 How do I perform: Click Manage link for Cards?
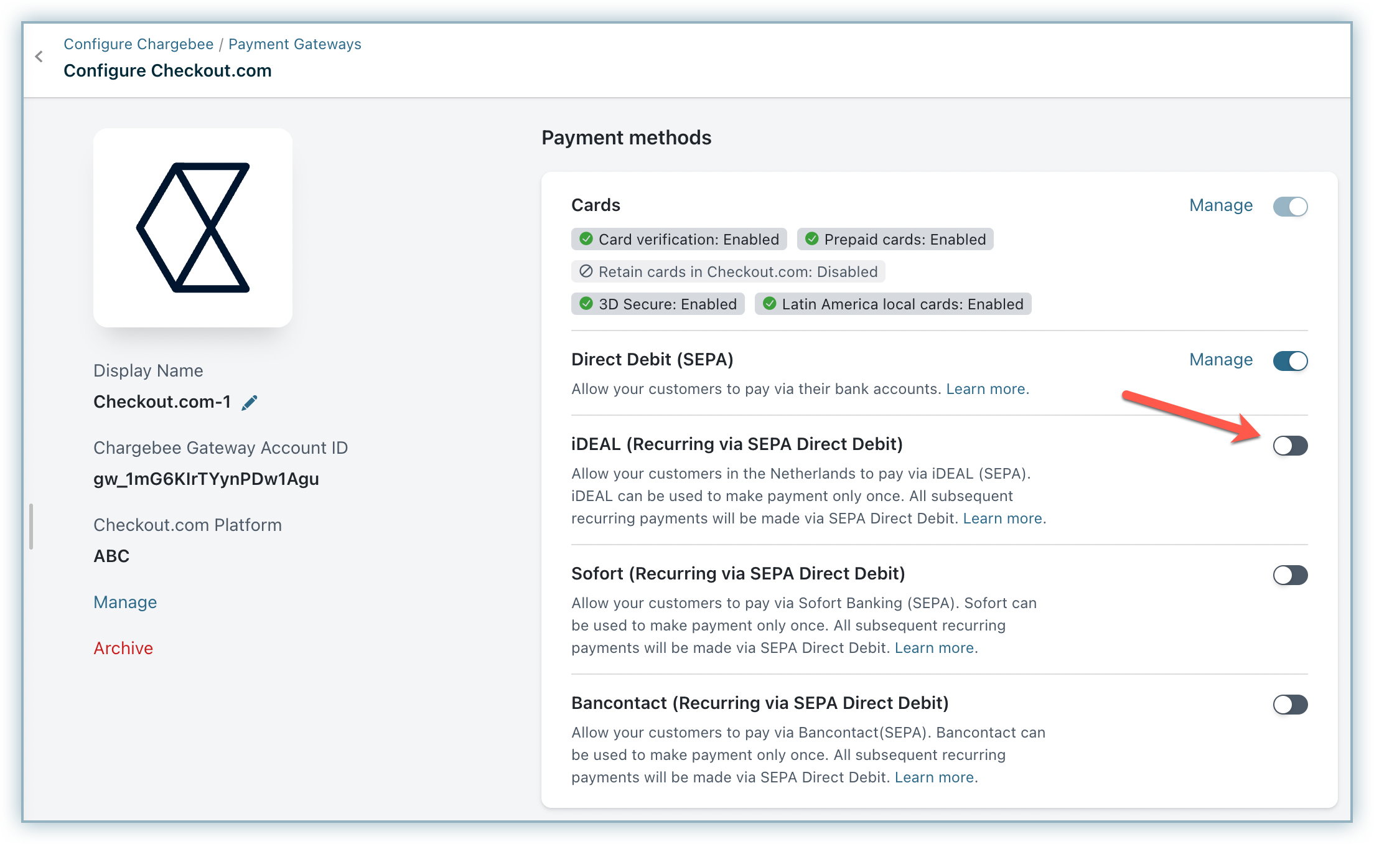point(1221,205)
